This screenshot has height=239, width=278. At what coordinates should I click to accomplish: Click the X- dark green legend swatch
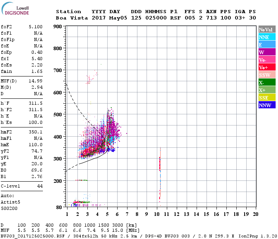point(267,82)
